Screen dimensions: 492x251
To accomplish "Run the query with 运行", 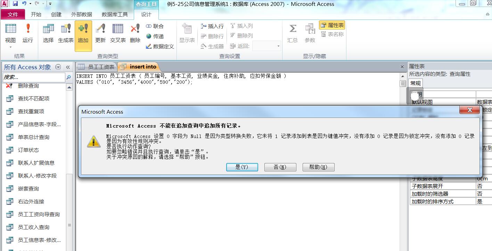I will click(x=28, y=34).
